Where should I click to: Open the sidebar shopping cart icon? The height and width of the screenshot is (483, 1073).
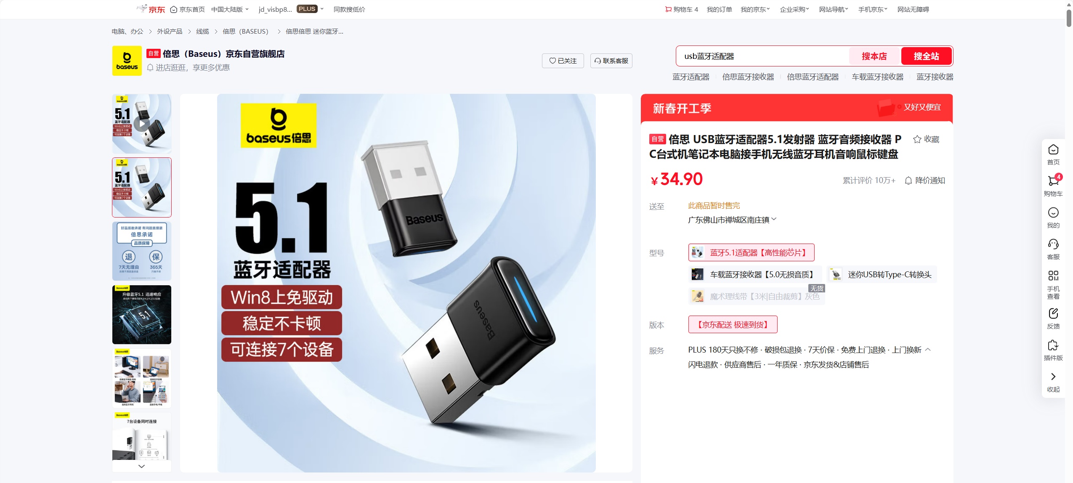tap(1053, 181)
